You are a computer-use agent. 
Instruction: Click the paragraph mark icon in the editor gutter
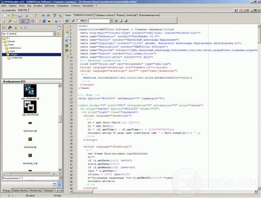[67, 41]
